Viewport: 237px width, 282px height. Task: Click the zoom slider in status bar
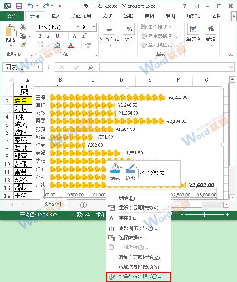tap(205, 215)
